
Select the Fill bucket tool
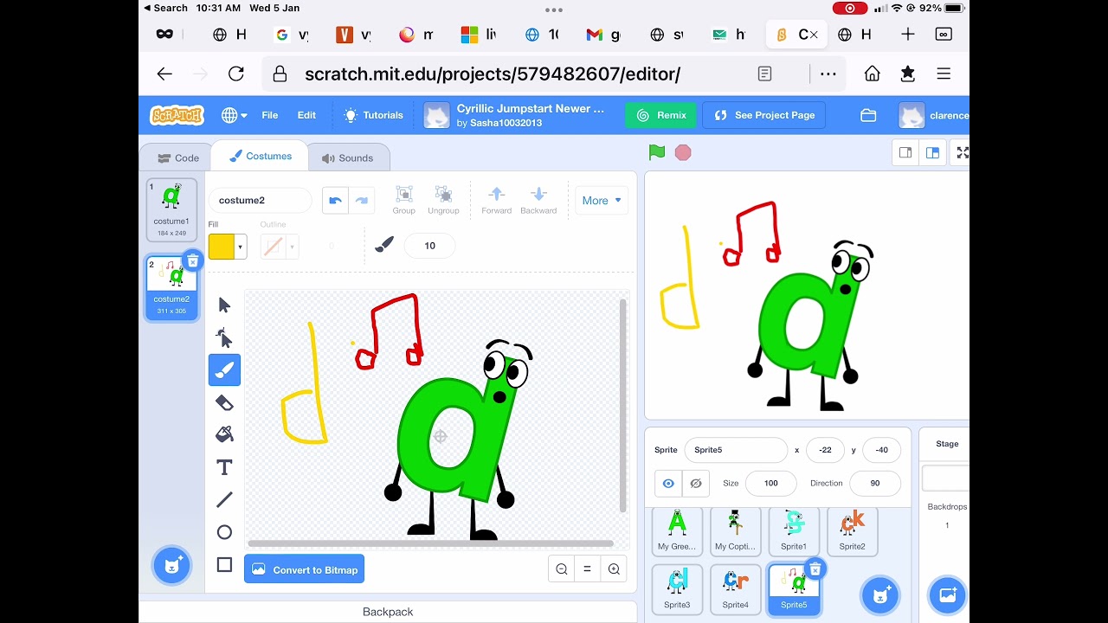(224, 434)
